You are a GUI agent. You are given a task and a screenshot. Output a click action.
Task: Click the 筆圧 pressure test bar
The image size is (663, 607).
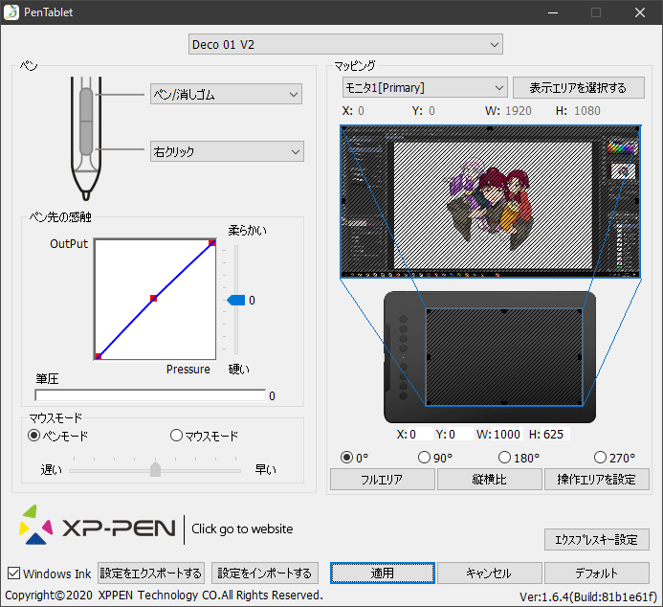coord(150,395)
